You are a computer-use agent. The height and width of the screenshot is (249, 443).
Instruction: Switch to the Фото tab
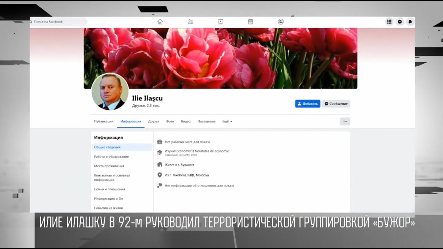170,121
